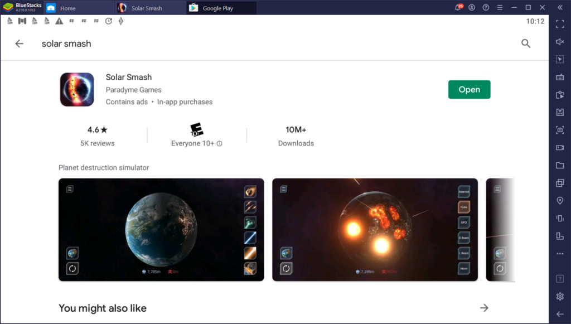Open the location spoofing tool
571x324 pixels.
click(560, 200)
